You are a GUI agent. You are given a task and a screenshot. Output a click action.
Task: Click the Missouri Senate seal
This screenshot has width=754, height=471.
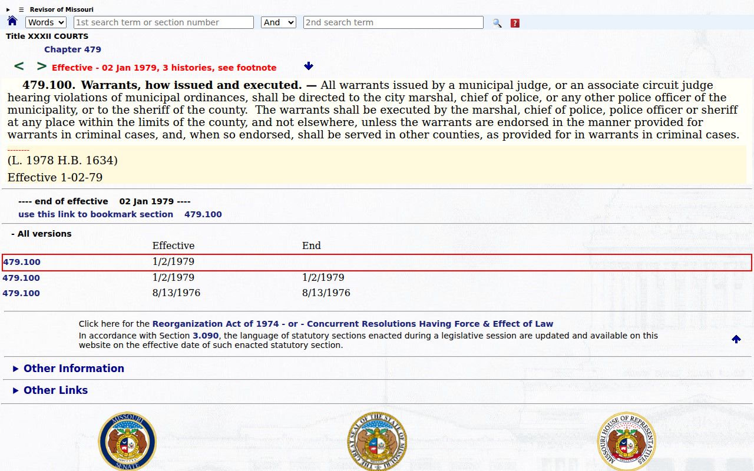(x=127, y=441)
